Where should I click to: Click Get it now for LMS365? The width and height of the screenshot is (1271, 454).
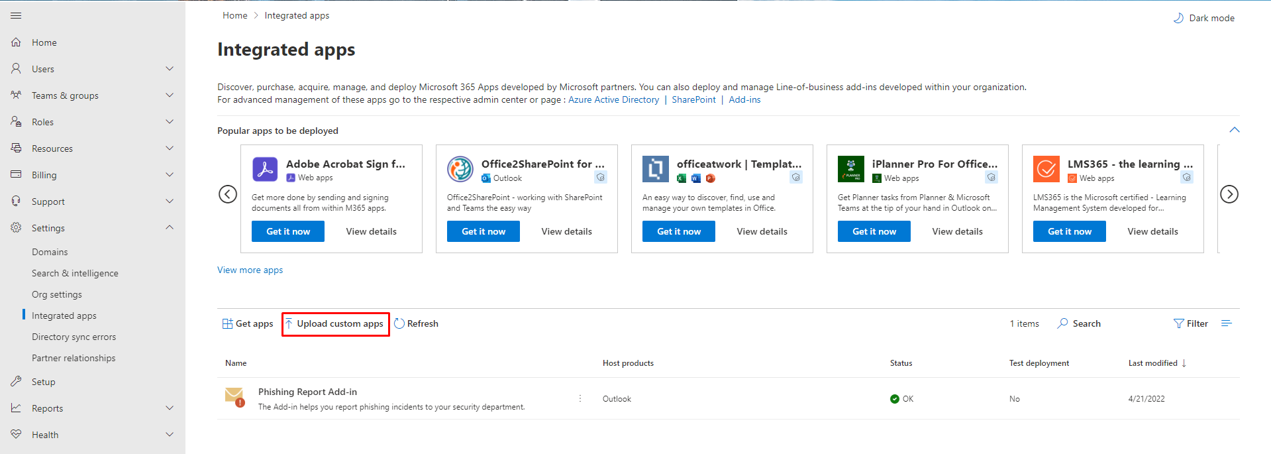pyautogui.click(x=1070, y=231)
